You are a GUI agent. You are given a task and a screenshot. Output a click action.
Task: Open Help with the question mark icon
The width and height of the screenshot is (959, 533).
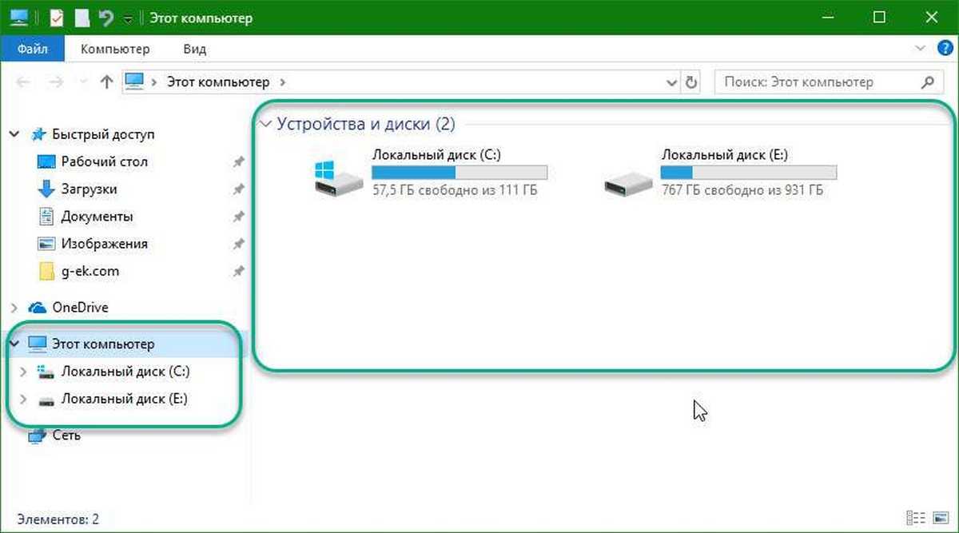pyautogui.click(x=944, y=49)
